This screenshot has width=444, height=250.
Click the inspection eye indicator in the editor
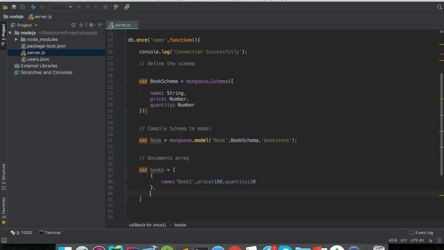coord(441,32)
